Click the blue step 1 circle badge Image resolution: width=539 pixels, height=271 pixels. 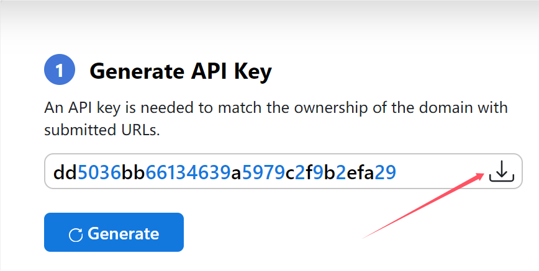point(60,71)
